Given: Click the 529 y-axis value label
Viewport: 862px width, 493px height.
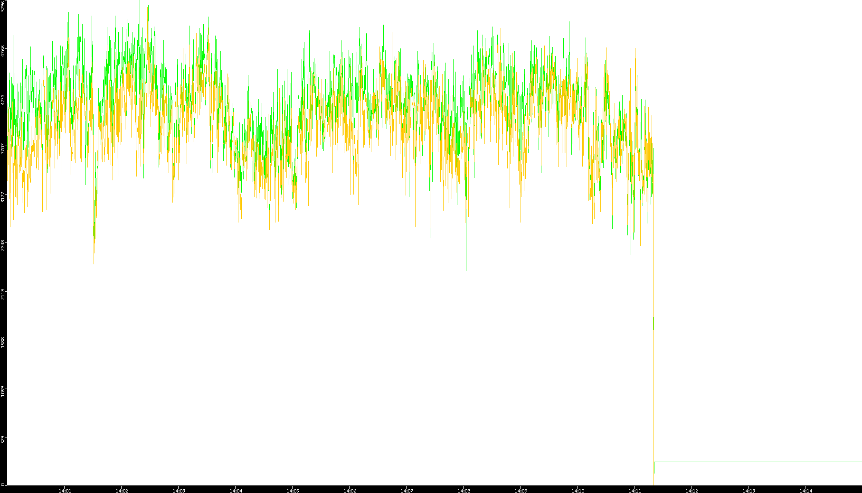Looking at the screenshot, I should click(x=3, y=439).
